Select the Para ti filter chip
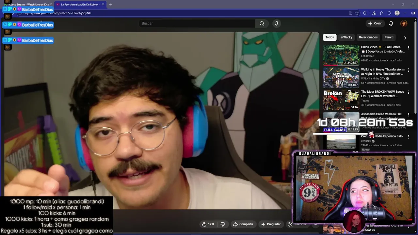Viewport: 418px width, 235px height. [x=389, y=37]
